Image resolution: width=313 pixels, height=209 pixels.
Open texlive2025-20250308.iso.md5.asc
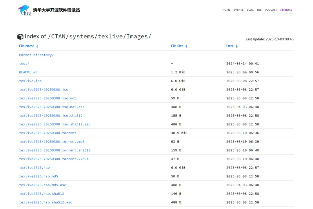tap(52, 107)
